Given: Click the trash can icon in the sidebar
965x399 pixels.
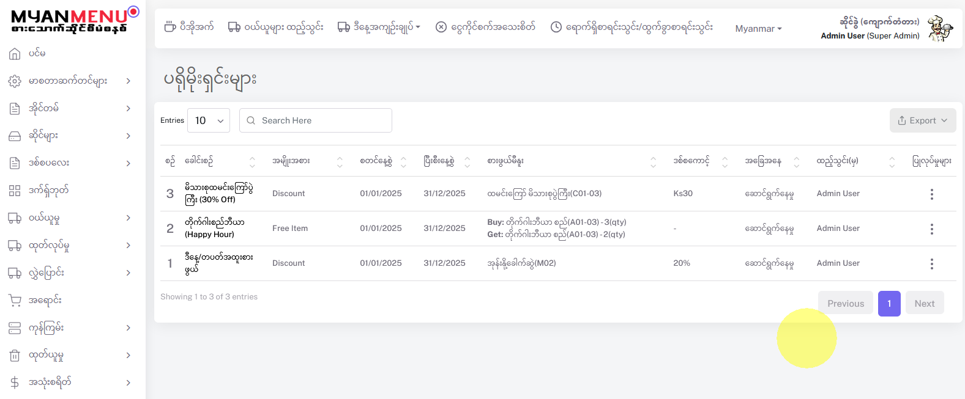Looking at the screenshot, I should [15, 355].
